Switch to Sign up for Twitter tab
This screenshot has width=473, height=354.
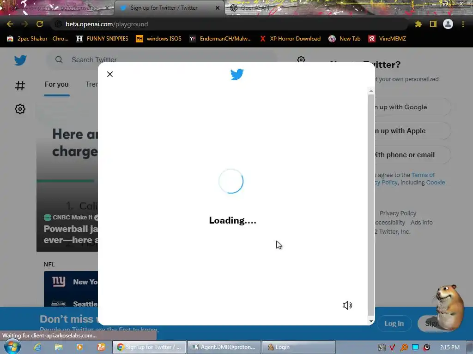(x=164, y=8)
